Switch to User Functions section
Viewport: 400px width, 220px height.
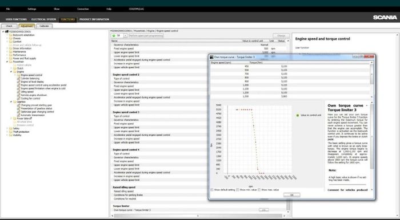pos(16,19)
